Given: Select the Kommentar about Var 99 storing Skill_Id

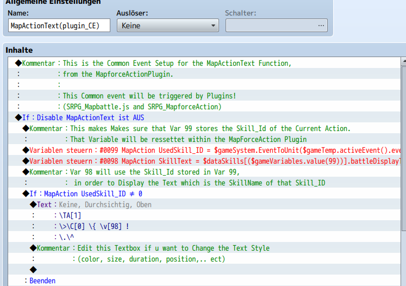Looking at the screenshot, I should 204,128.
